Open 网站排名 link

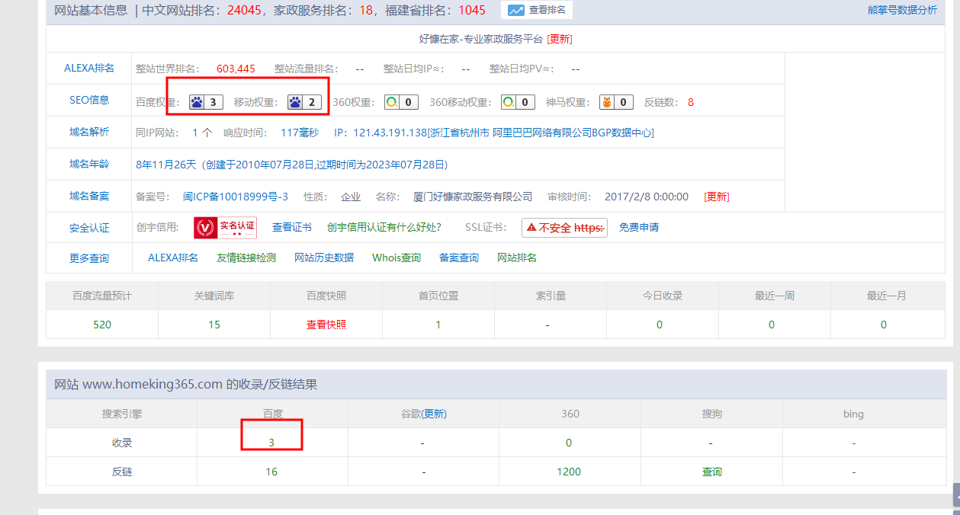point(517,257)
